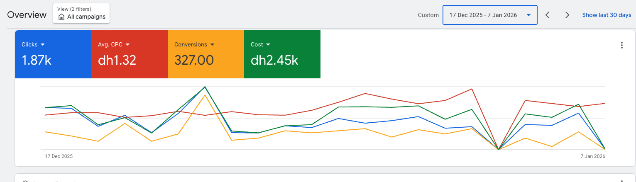Select the dh2.45k value on green tile

coord(274,61)
